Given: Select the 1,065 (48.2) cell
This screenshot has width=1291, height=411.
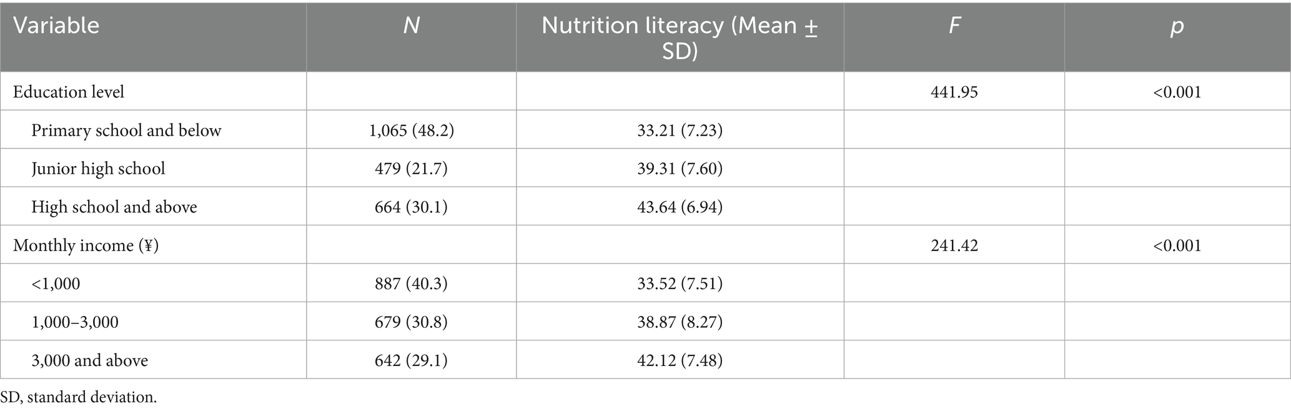Looking at the screenshot, I should pyautogui.click(x=411, y=131).
